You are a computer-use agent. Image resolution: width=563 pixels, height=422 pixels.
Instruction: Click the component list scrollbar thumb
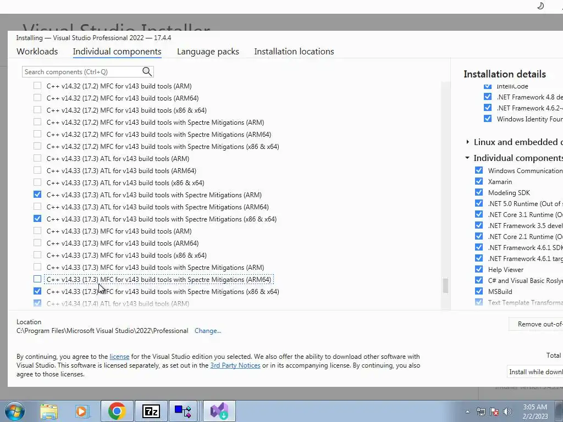click(445, 286)
